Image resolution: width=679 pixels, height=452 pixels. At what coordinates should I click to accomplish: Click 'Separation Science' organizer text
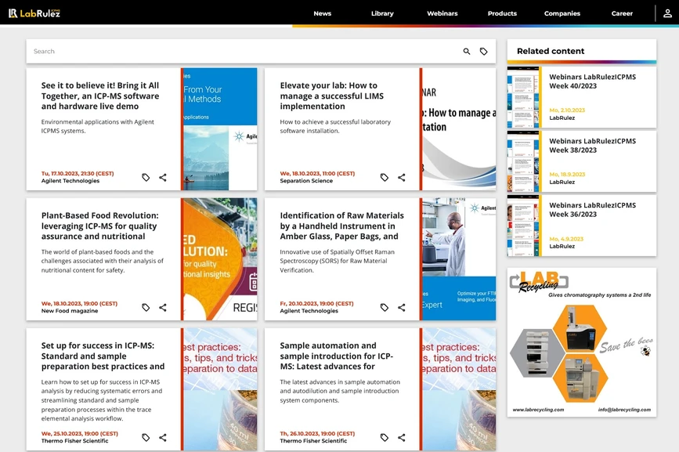306,181
